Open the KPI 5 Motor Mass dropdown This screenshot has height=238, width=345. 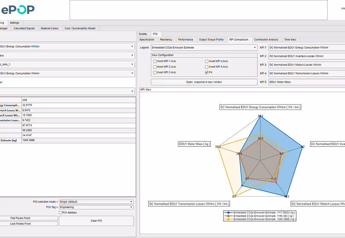pos(307,82)
